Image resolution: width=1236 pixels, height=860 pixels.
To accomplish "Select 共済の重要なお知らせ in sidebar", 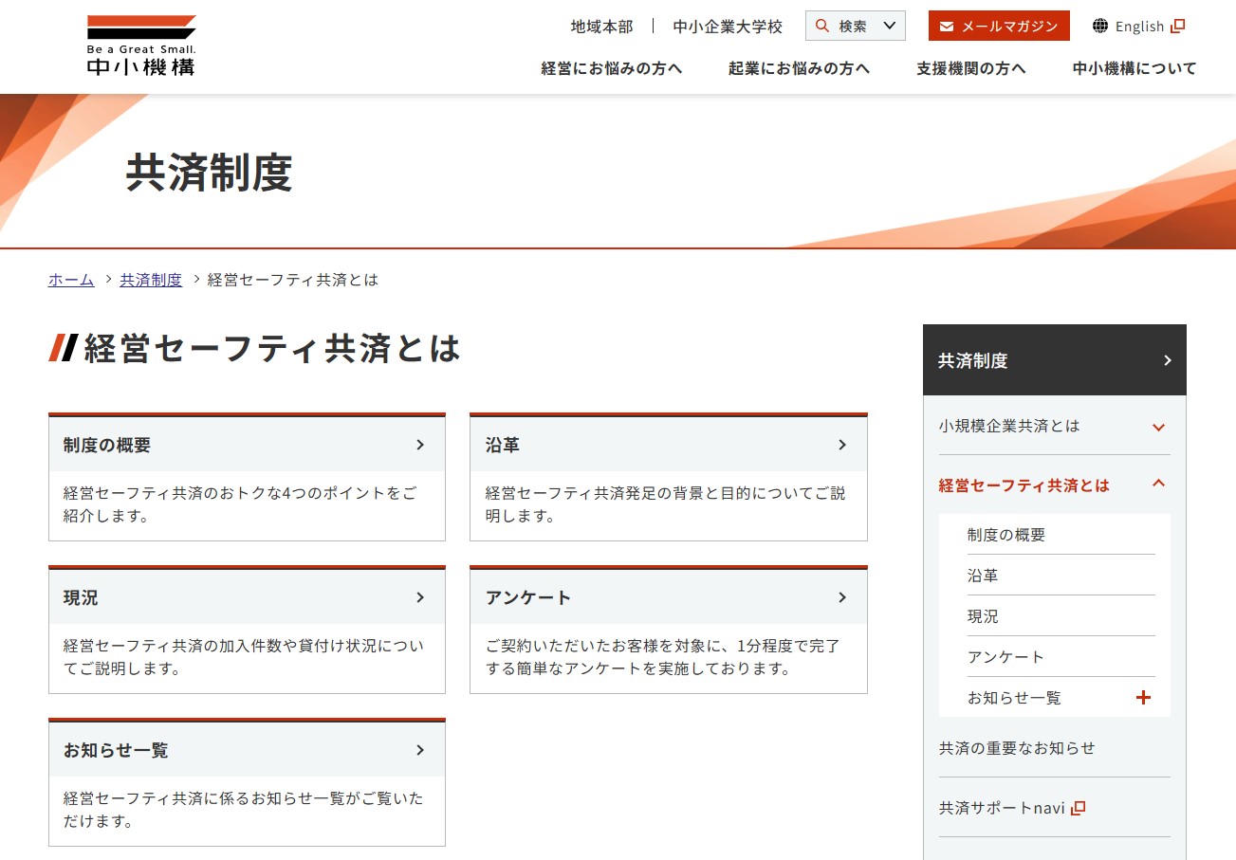I will click(x=1017, y=748).
